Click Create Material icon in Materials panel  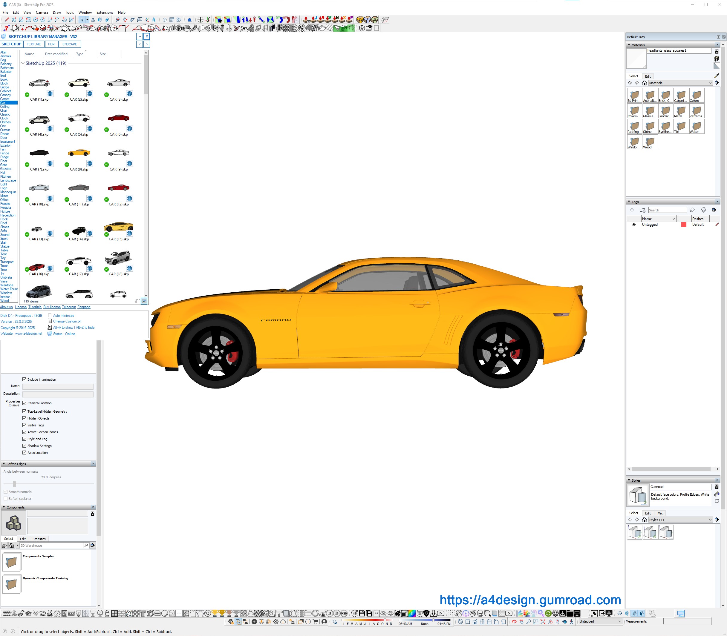point(716,59)
